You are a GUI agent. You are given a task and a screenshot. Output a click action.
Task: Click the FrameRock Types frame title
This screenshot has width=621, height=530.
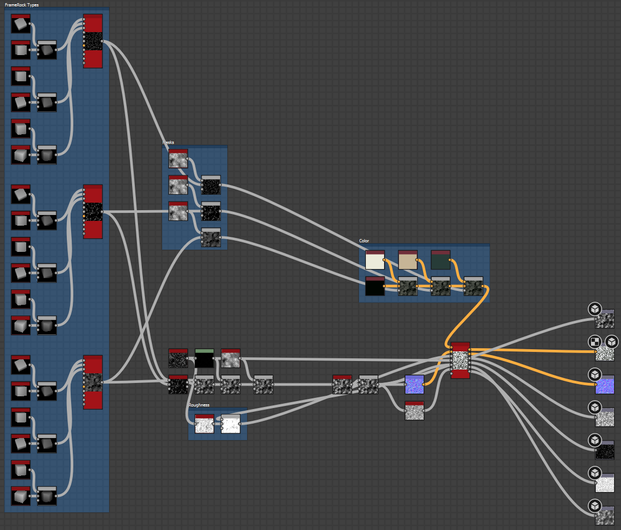[x=21, y=5]
